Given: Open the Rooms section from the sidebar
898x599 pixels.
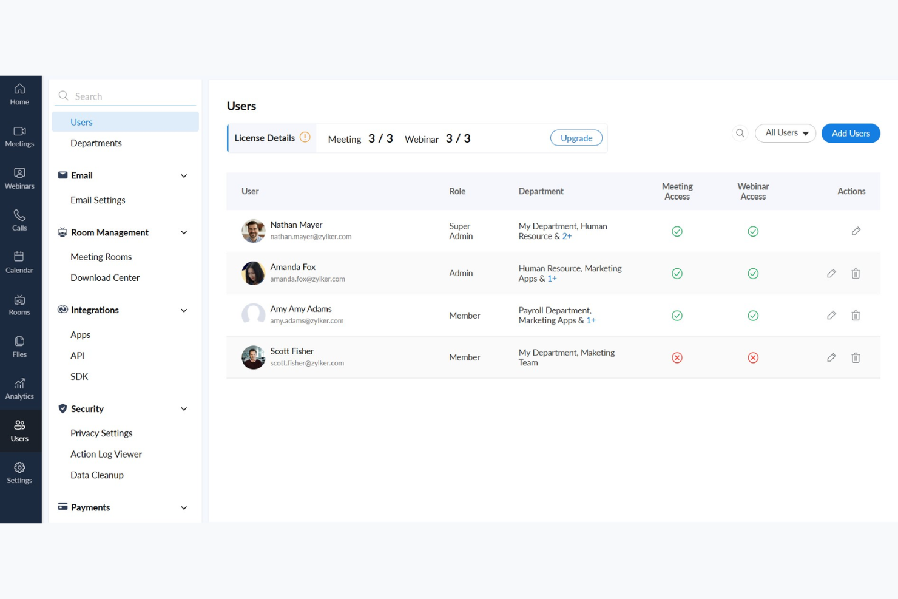Looking at the screenshot, I should pyautogui.click(x=20, y=303).
